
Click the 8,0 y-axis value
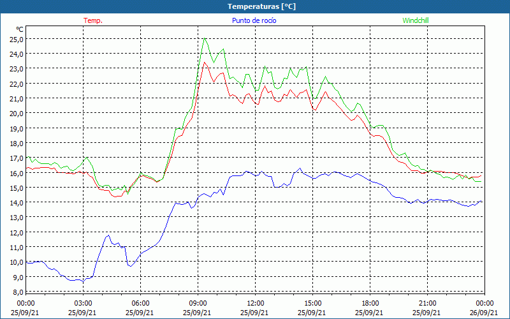pyautogui.click(x=18, y=292)
